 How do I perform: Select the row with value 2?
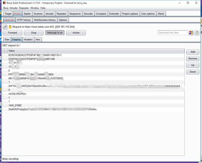[x=93, y=71]
